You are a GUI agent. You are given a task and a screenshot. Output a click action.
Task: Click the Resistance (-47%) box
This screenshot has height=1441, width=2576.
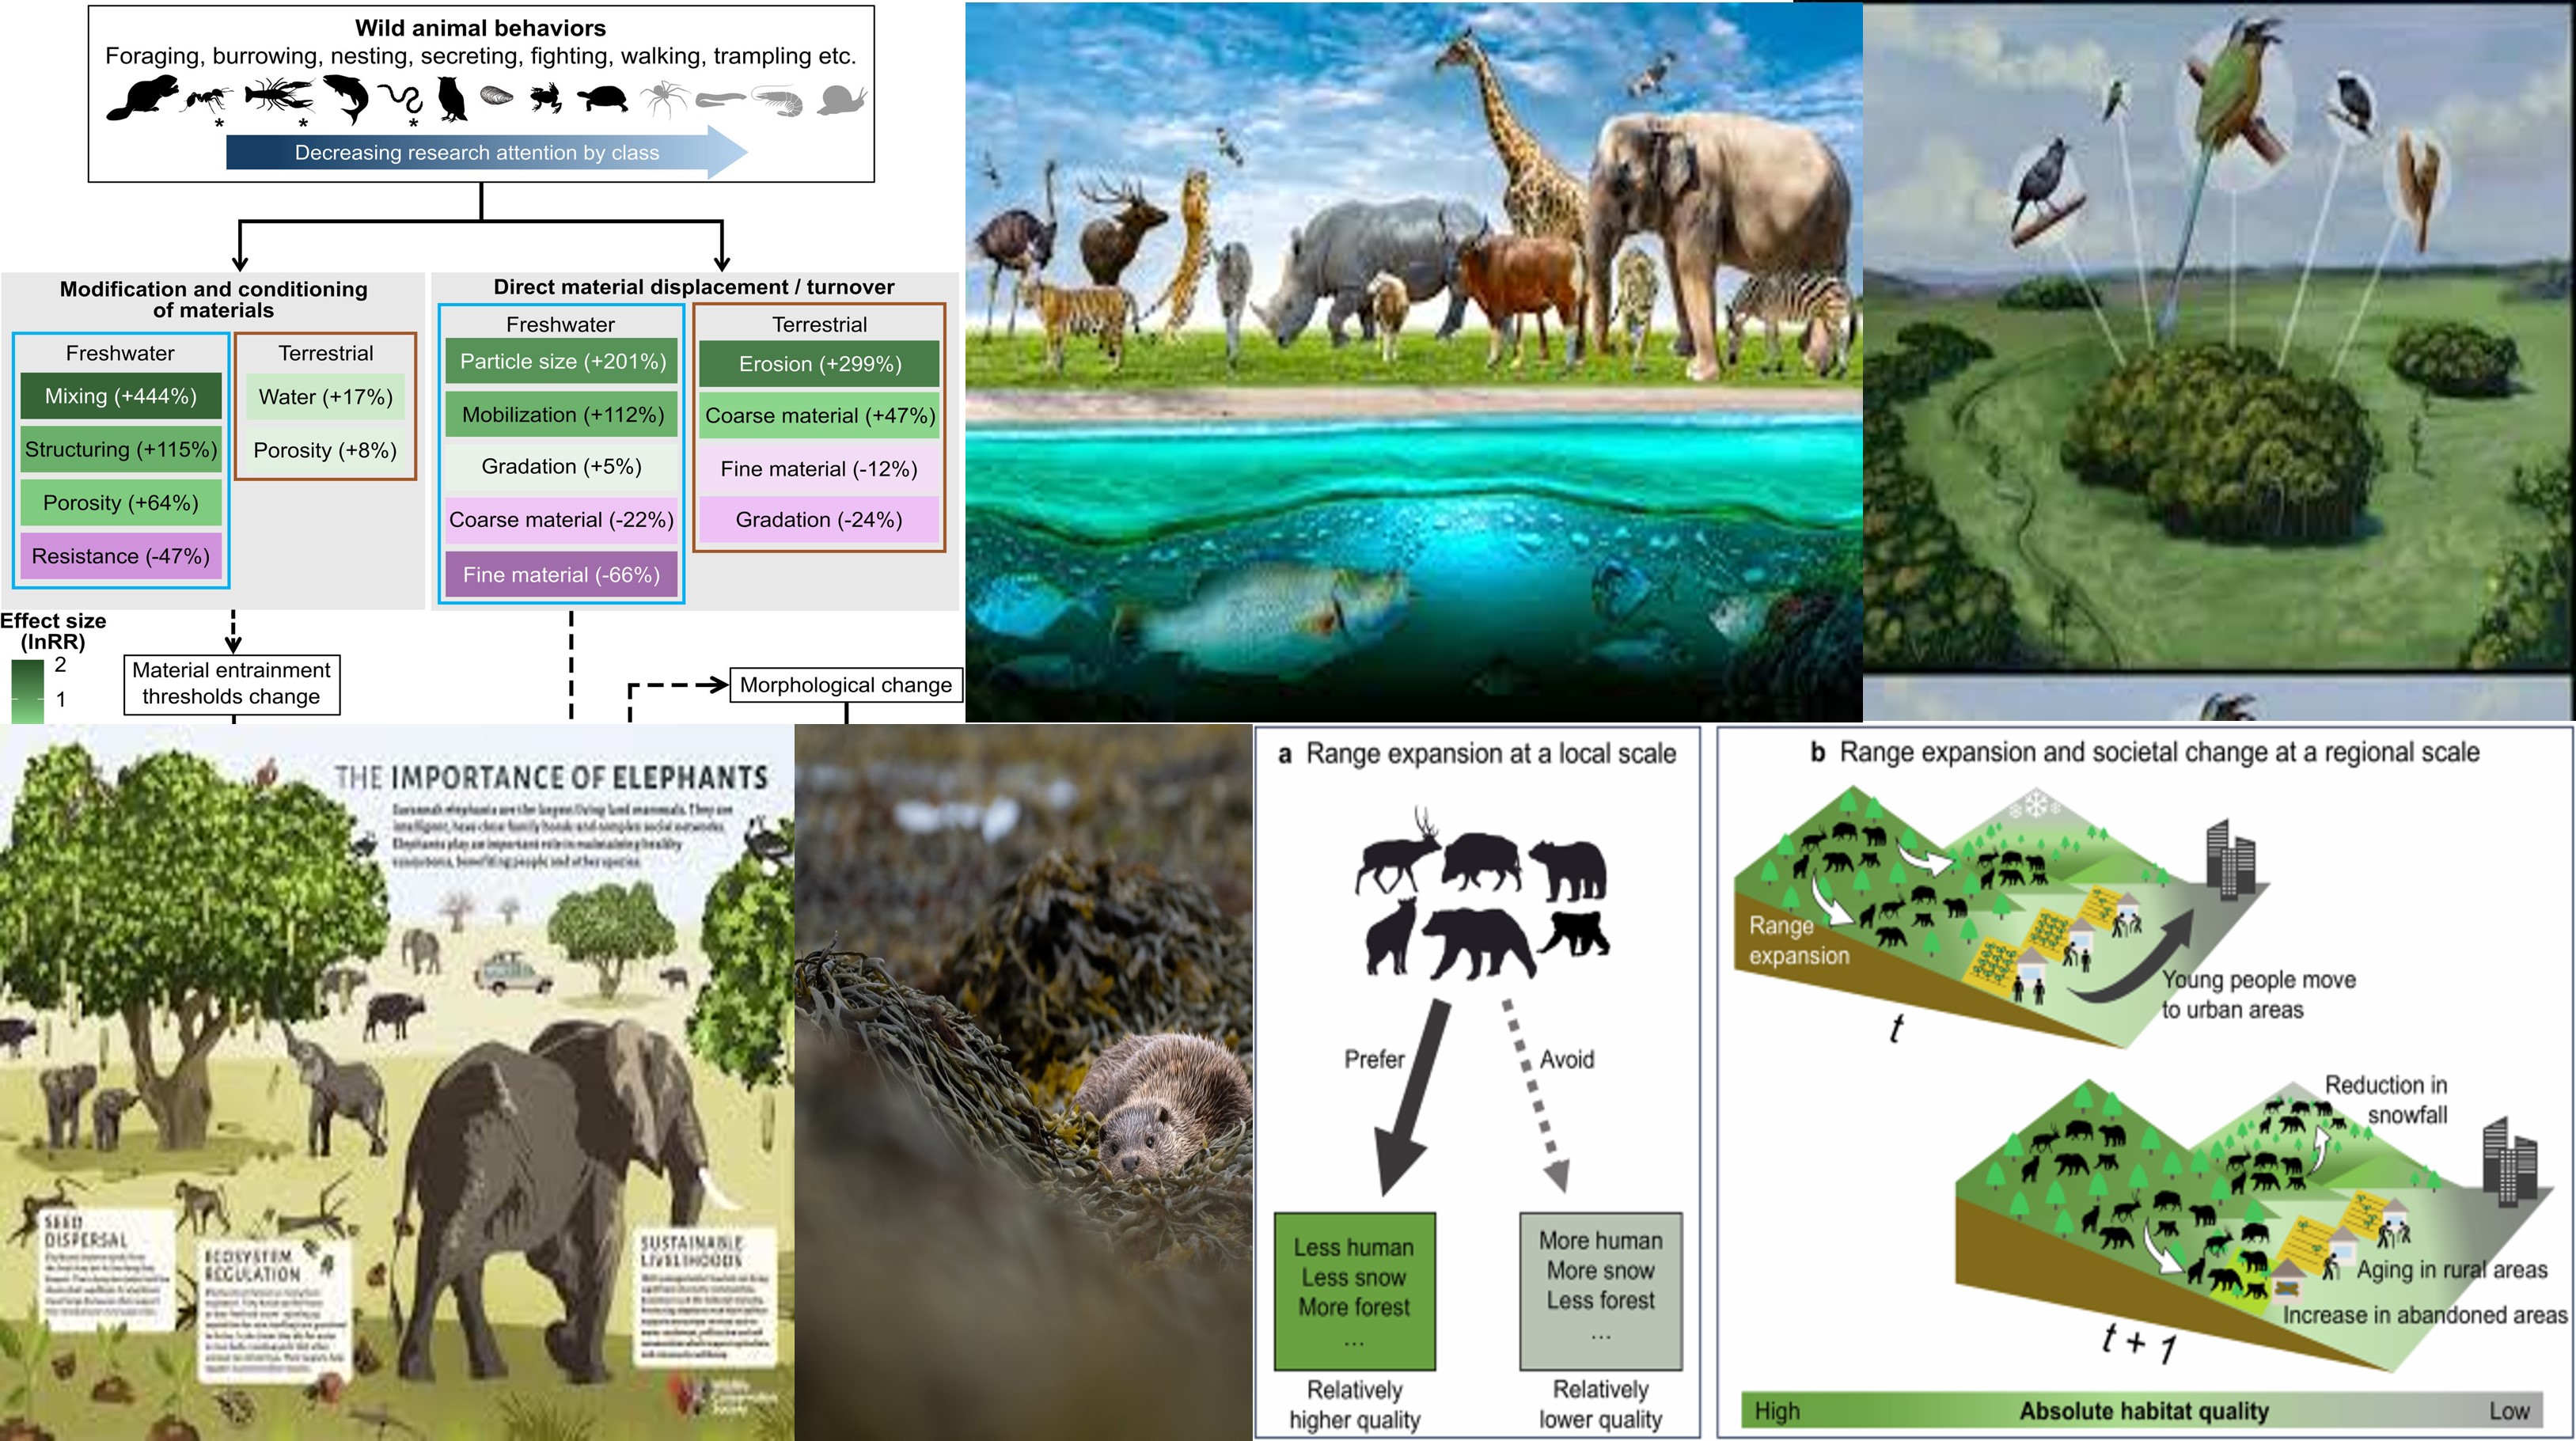pyautogui.click(x=120, y=556)
